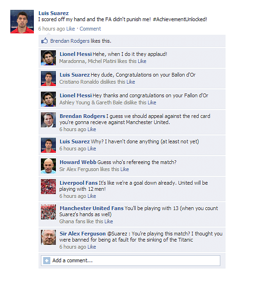Open Luis Suarez's large profile picture
Viewport: 257px width, 282px height.
[x=22, y=22]
